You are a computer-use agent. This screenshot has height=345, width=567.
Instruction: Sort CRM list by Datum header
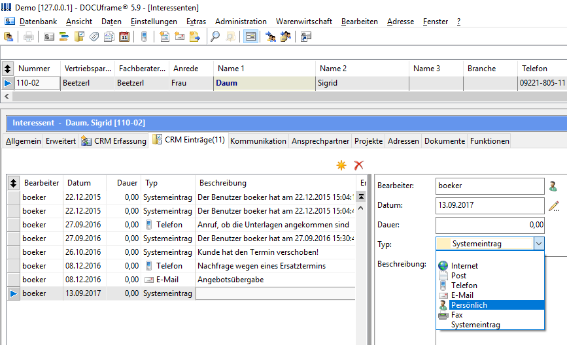click(x=84, y=183)
